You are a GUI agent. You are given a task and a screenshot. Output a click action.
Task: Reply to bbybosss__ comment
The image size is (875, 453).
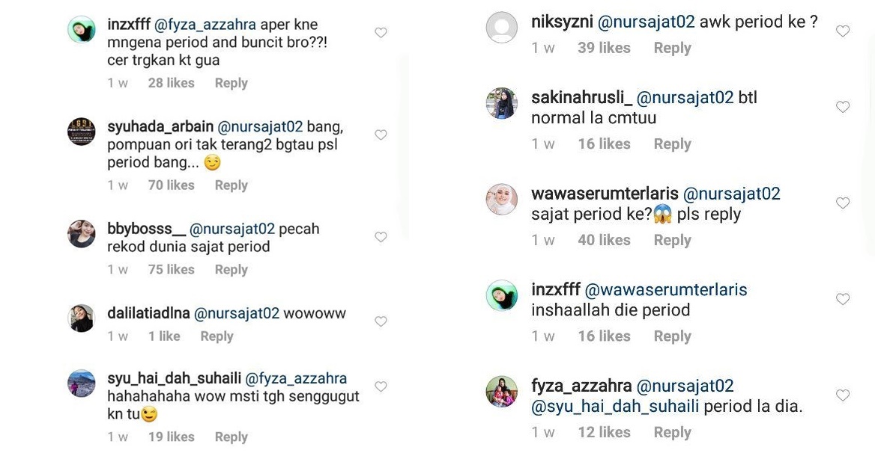[231, 269]
